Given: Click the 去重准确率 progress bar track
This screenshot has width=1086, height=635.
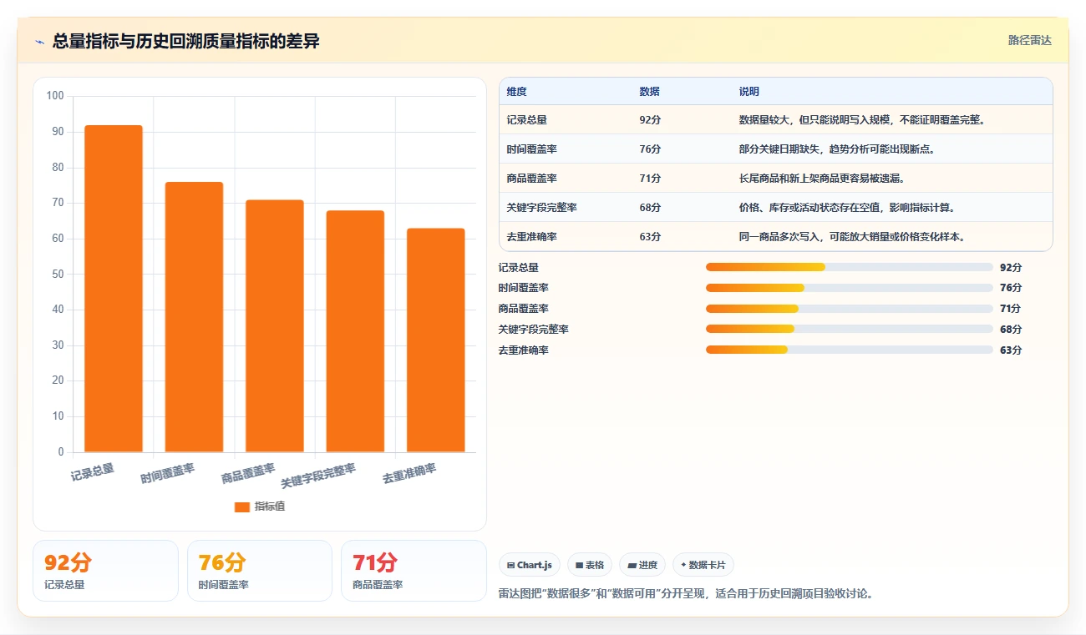Looking at the screenshot, I should (x=849, y=350).
